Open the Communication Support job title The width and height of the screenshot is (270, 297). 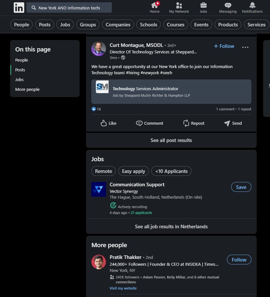click(137, 185)
